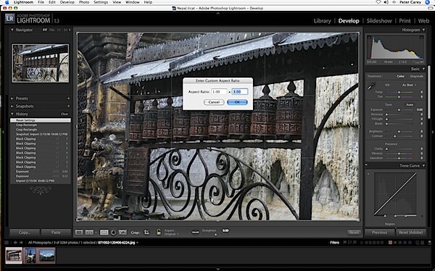Click the Previous button
Screen dimensions: 435x271
tap(379, 233)
